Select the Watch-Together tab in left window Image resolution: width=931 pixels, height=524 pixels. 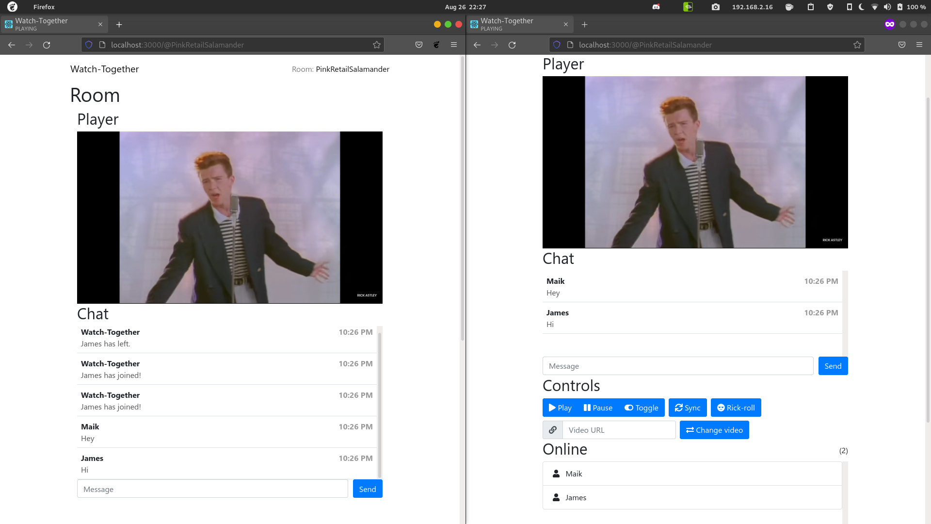click(54, 24)
